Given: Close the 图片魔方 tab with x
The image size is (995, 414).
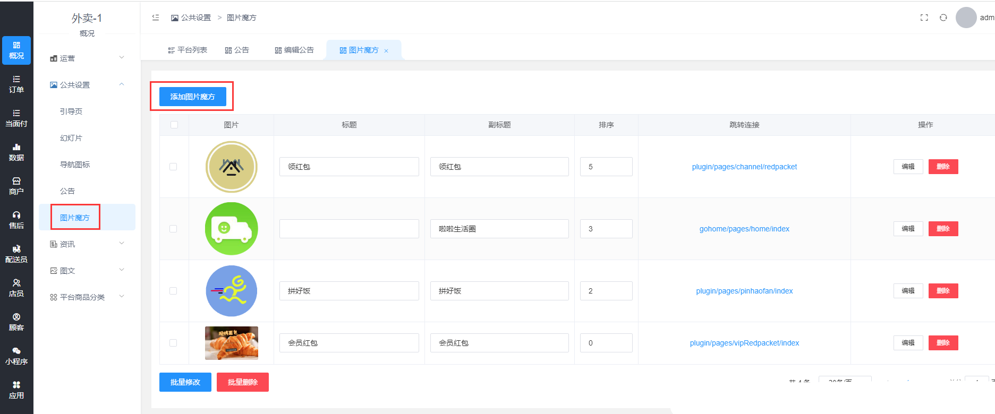Looking at the screenshot, I should coord(386,51).
